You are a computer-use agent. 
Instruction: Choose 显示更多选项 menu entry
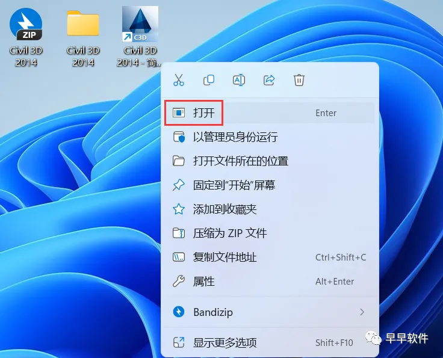[x=269, y=342]
